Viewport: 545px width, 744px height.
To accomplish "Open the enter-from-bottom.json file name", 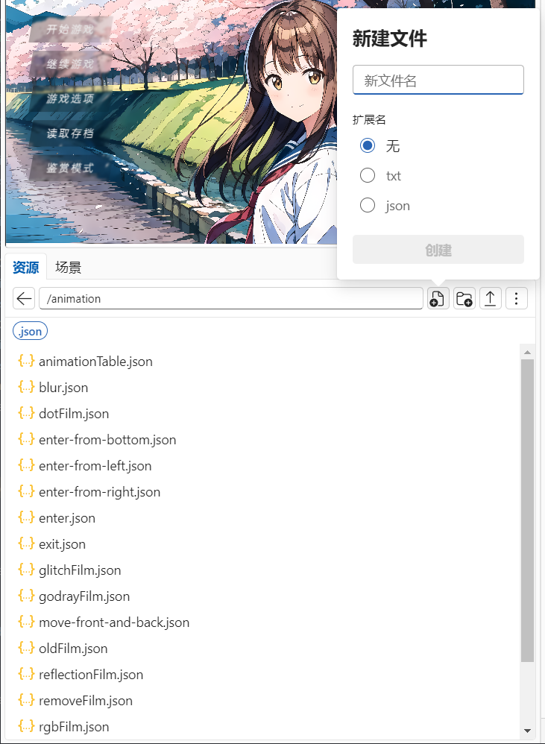I will click(x=107, y=440).
